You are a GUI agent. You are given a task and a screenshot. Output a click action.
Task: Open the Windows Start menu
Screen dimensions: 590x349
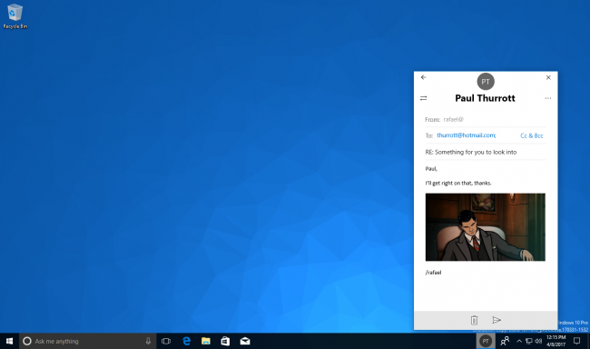click(x=9, y=341)
